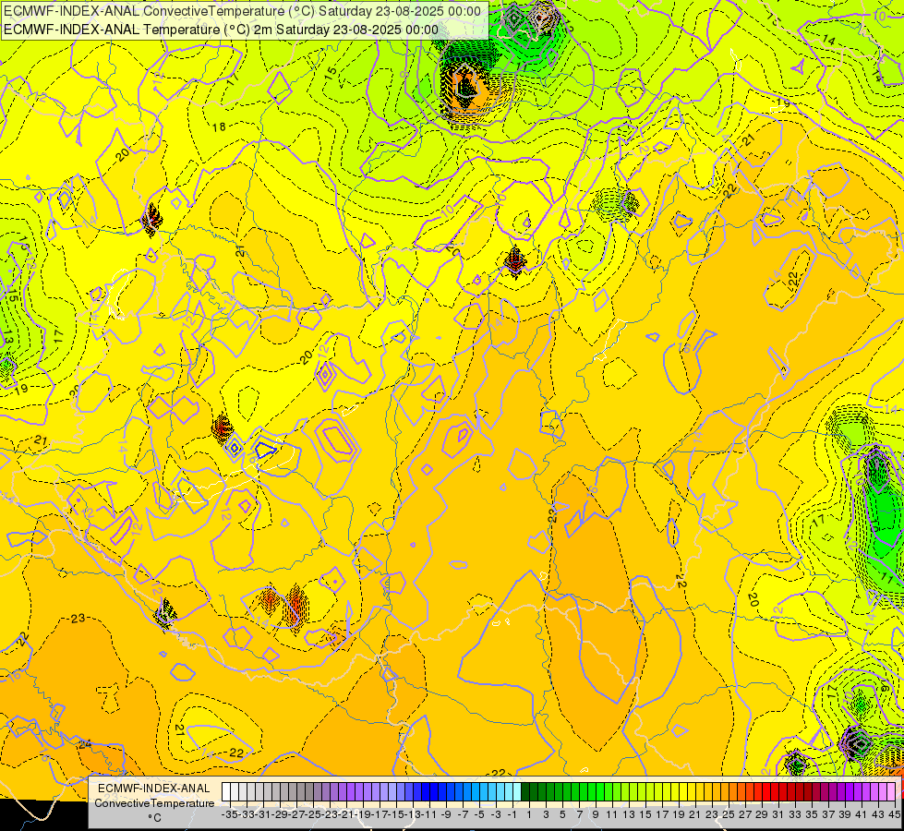
Task: Click the legend value -35
Action: point(230,815)
